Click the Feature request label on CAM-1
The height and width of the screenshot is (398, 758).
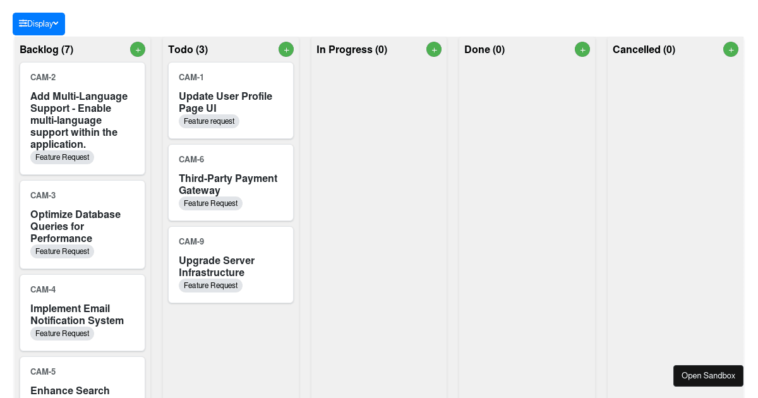click(209, 121)
